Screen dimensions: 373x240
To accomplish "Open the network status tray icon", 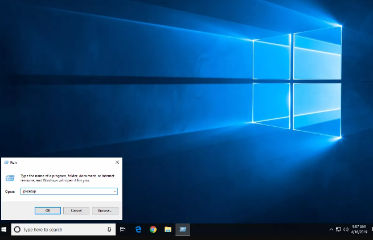I will 338,230.
